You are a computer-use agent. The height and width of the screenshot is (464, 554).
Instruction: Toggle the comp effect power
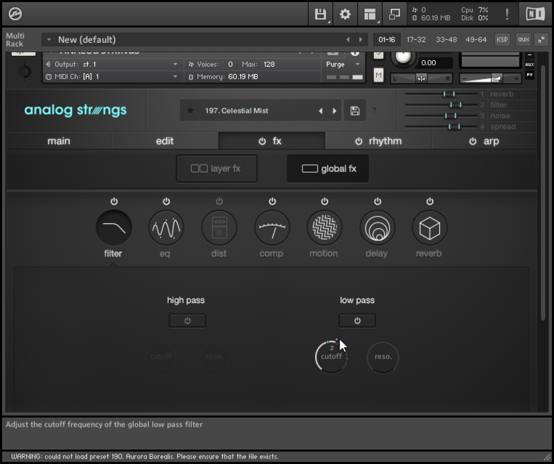(272, 201)
